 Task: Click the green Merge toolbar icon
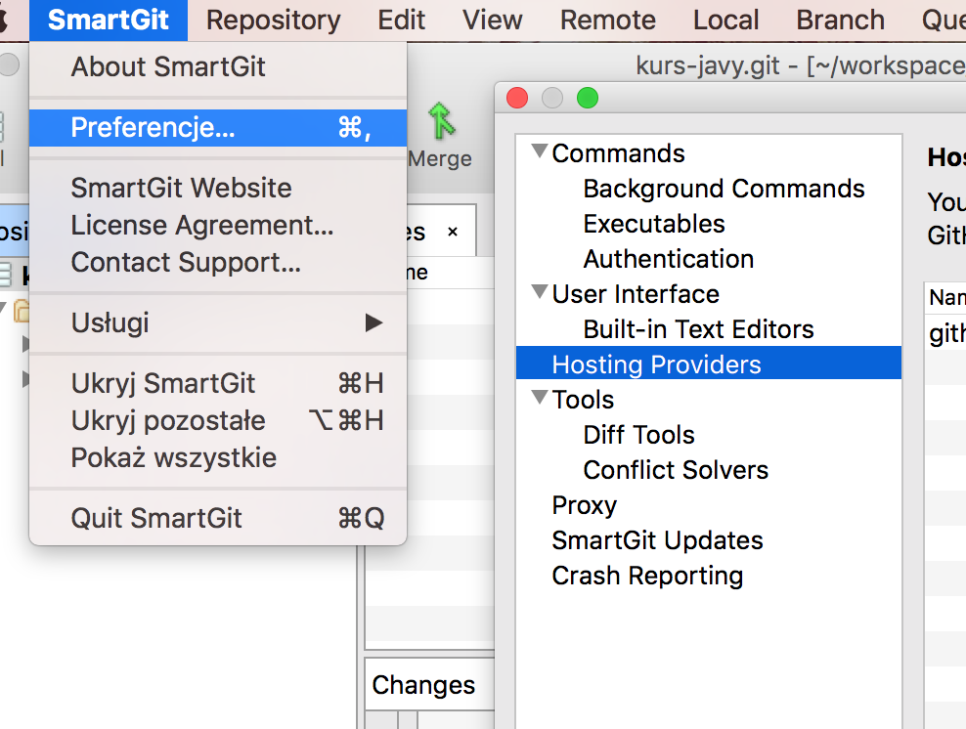[441, 120]
